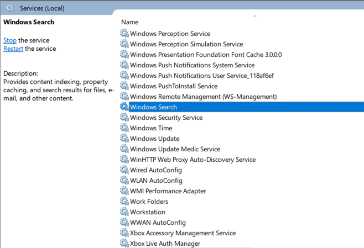
Task: Click gear icon beside WLAN AutoConfig
Action: pyautogui.click(x=124, y=181)
